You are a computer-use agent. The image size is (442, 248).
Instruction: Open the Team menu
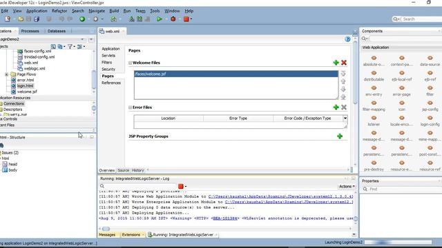(x=140, y=11)
